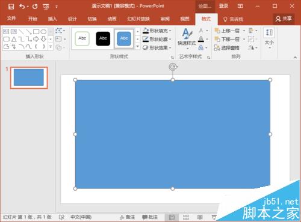This screenshot has width=301, height=222.
Task: Select the Curve shape in gallery
Action: (28, 47)
